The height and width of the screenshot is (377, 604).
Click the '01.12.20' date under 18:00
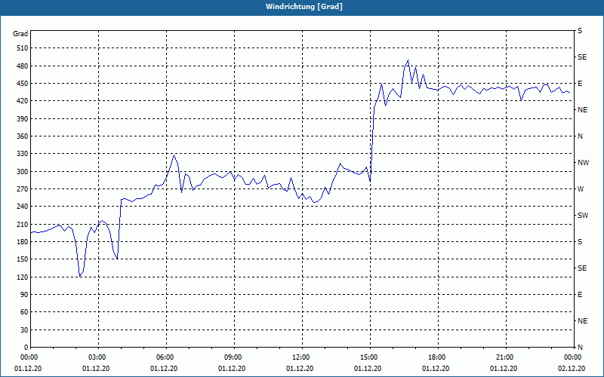coord(436,369)
